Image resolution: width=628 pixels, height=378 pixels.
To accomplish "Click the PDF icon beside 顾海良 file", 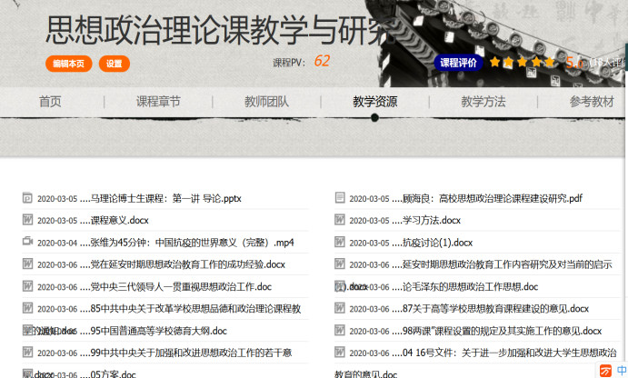I will tap(340, 198).
